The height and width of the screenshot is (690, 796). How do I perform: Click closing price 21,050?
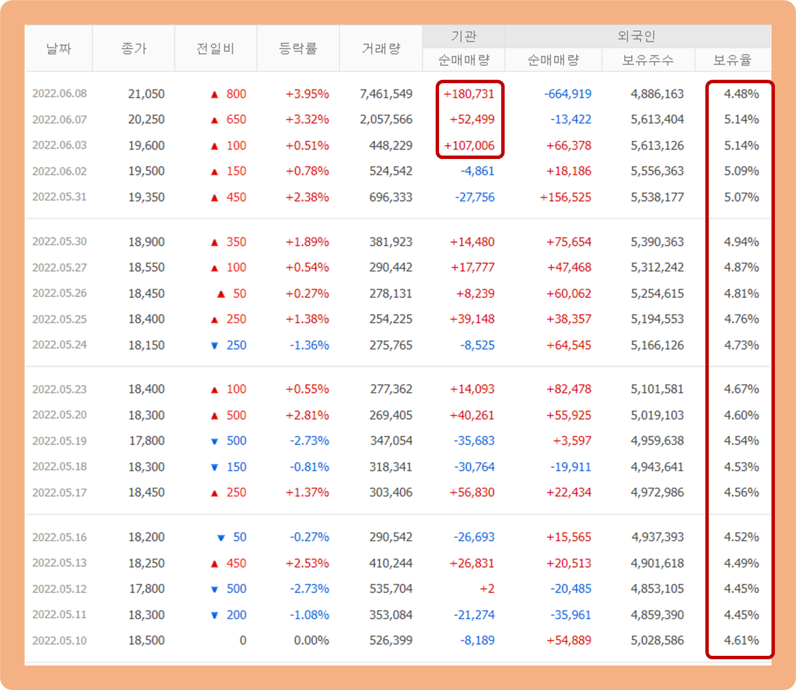coord(147,93)
